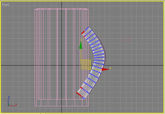Screen dimensions: 165x114
Task: Open the Front viewport label menu
Action: 5,5
